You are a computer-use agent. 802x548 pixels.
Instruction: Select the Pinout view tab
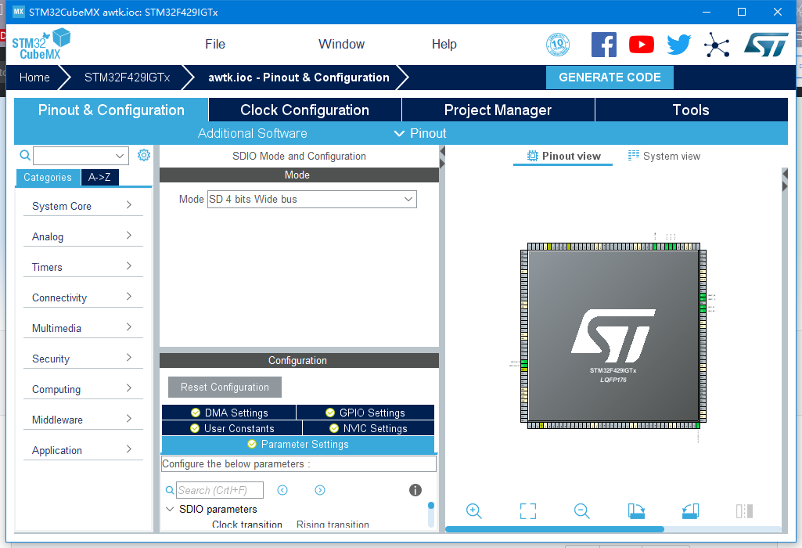click(x=563, y=156)
